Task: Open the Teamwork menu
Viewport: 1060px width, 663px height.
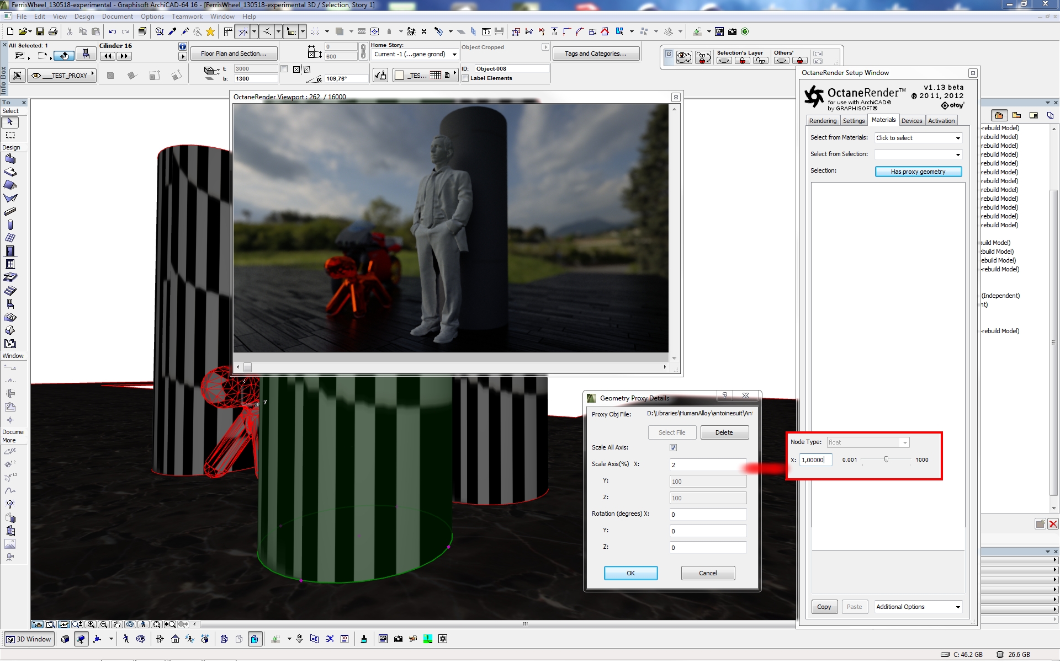Action: click(x=187, y=17)
